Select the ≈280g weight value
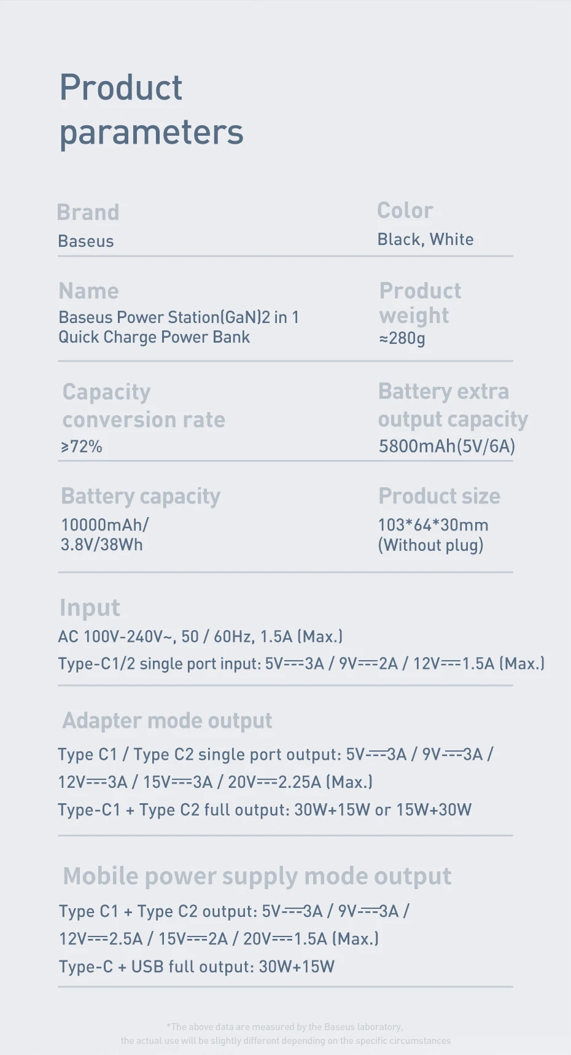The image size is (571, 1055). tap(402, 338)
